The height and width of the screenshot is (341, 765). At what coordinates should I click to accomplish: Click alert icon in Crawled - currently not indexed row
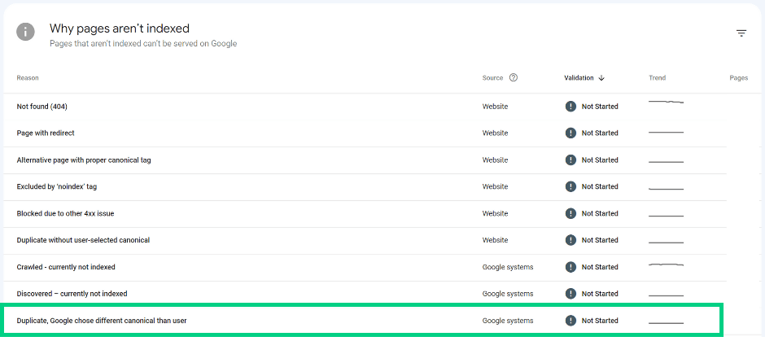570,267
